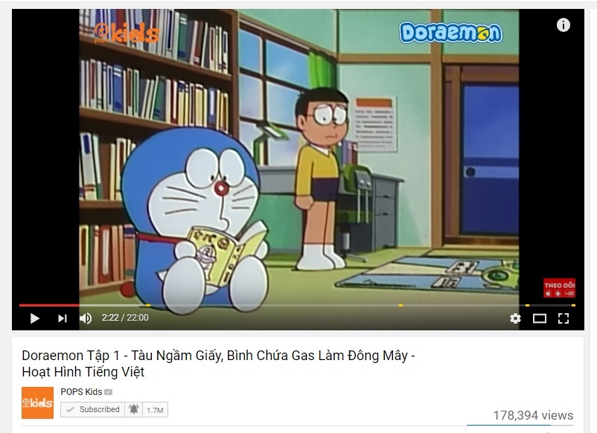Click the POPS Kids channel avatar
Image resolution: width=597 pixels, height=433 pixels.
pos(37,402)
